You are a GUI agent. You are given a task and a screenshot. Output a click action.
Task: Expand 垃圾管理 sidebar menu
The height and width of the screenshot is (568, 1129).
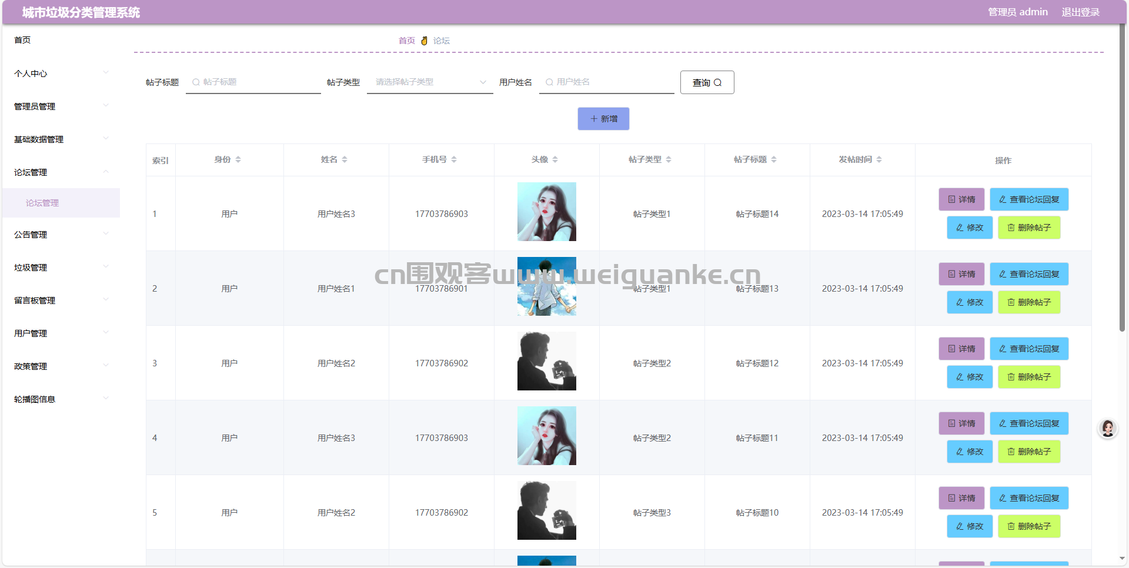pos(61,268)
